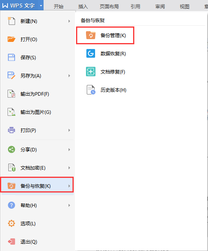Expand the 新建 submenu arrow
Viewport: 208px width, 251px height.
[x=69, y=21]
